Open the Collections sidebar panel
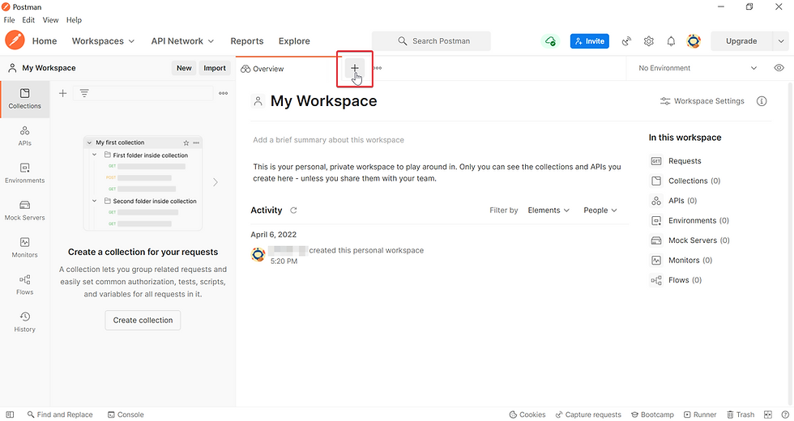The width and height of the screenshot is (794, 421). [x=25, y=99]
